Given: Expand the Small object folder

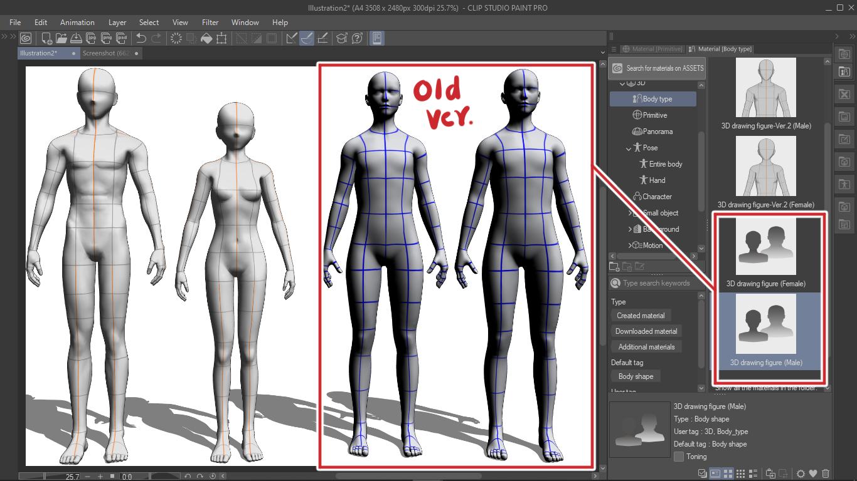Looking at the screenshot, I should point(630,213).
